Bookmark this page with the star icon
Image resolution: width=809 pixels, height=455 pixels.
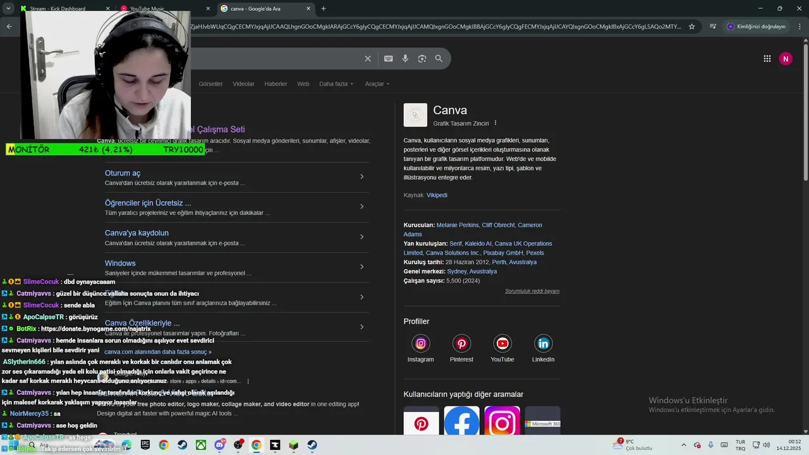[x=692, y=27]
